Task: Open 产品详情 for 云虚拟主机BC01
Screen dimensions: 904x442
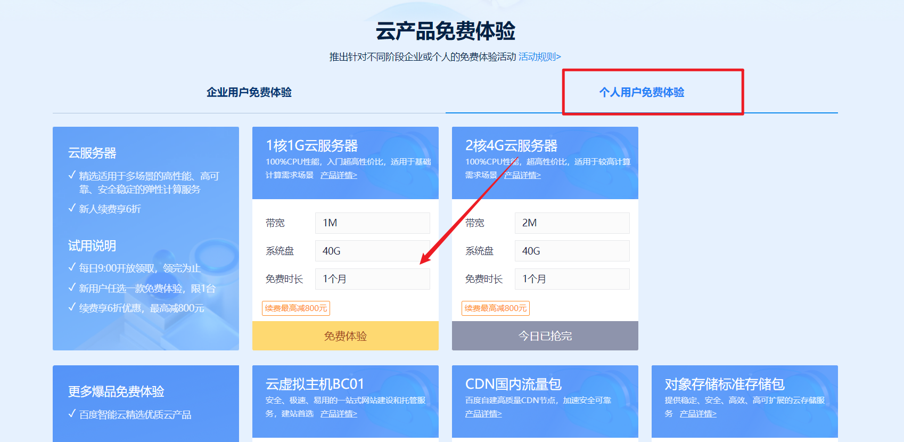Action: (x=339, y=414)
